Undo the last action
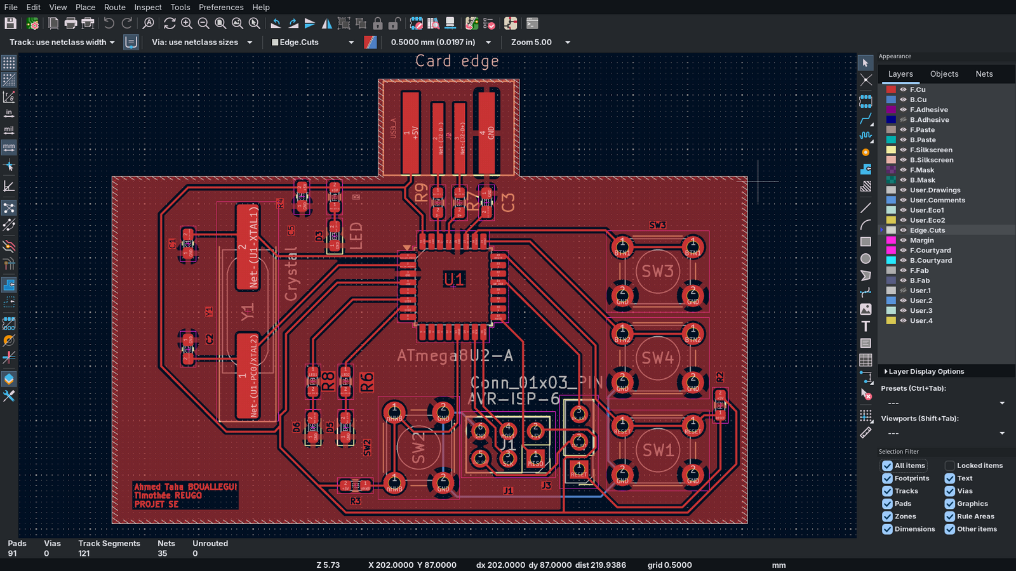The image size is (1016, 571). pyautogui.click(x=108, y=23)
